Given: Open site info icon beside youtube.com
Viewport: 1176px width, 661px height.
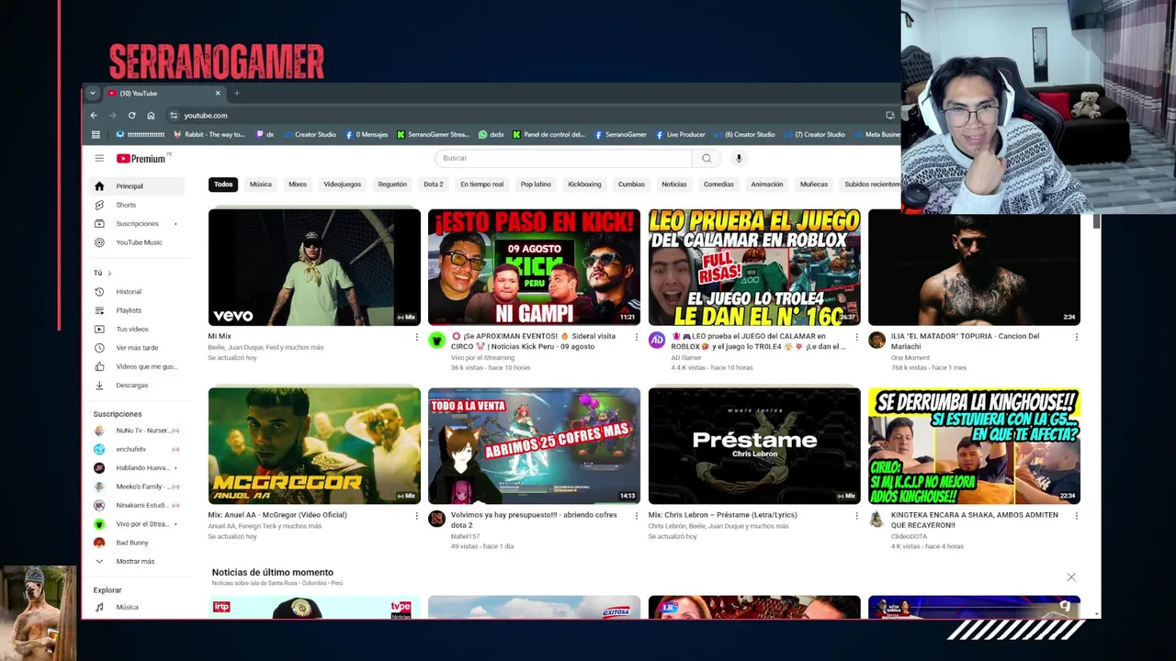Looking at the screenshot, I should pos(174,116).
